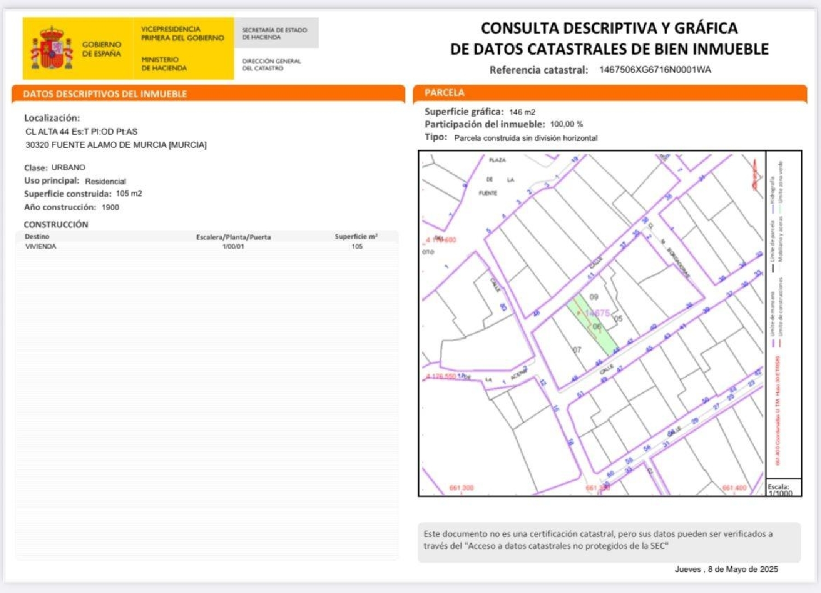
Task: Click the red north arrow on map
Action: 756,175
